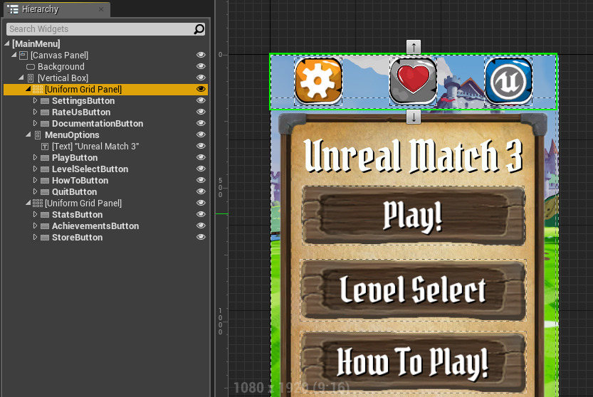Expand the DocumentationButton tree node
This screenshot has width=593, height=397.
(x=35, y=123)
